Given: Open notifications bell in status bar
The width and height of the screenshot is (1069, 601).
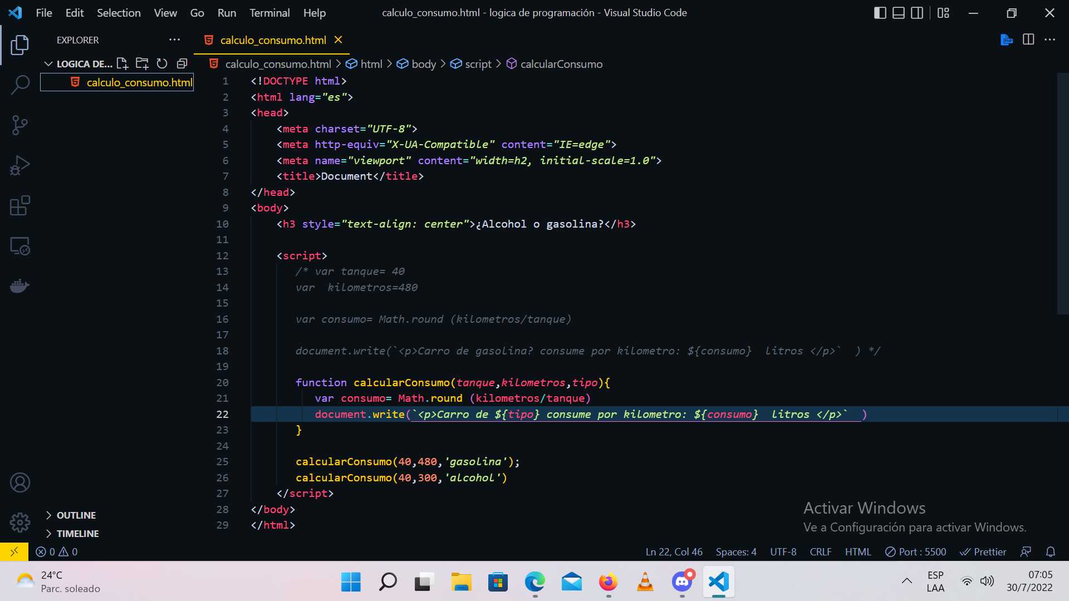Looking at the screenshot, I should (1051, 551).
